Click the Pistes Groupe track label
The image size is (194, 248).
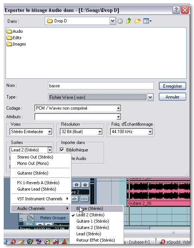pos(53,218)
